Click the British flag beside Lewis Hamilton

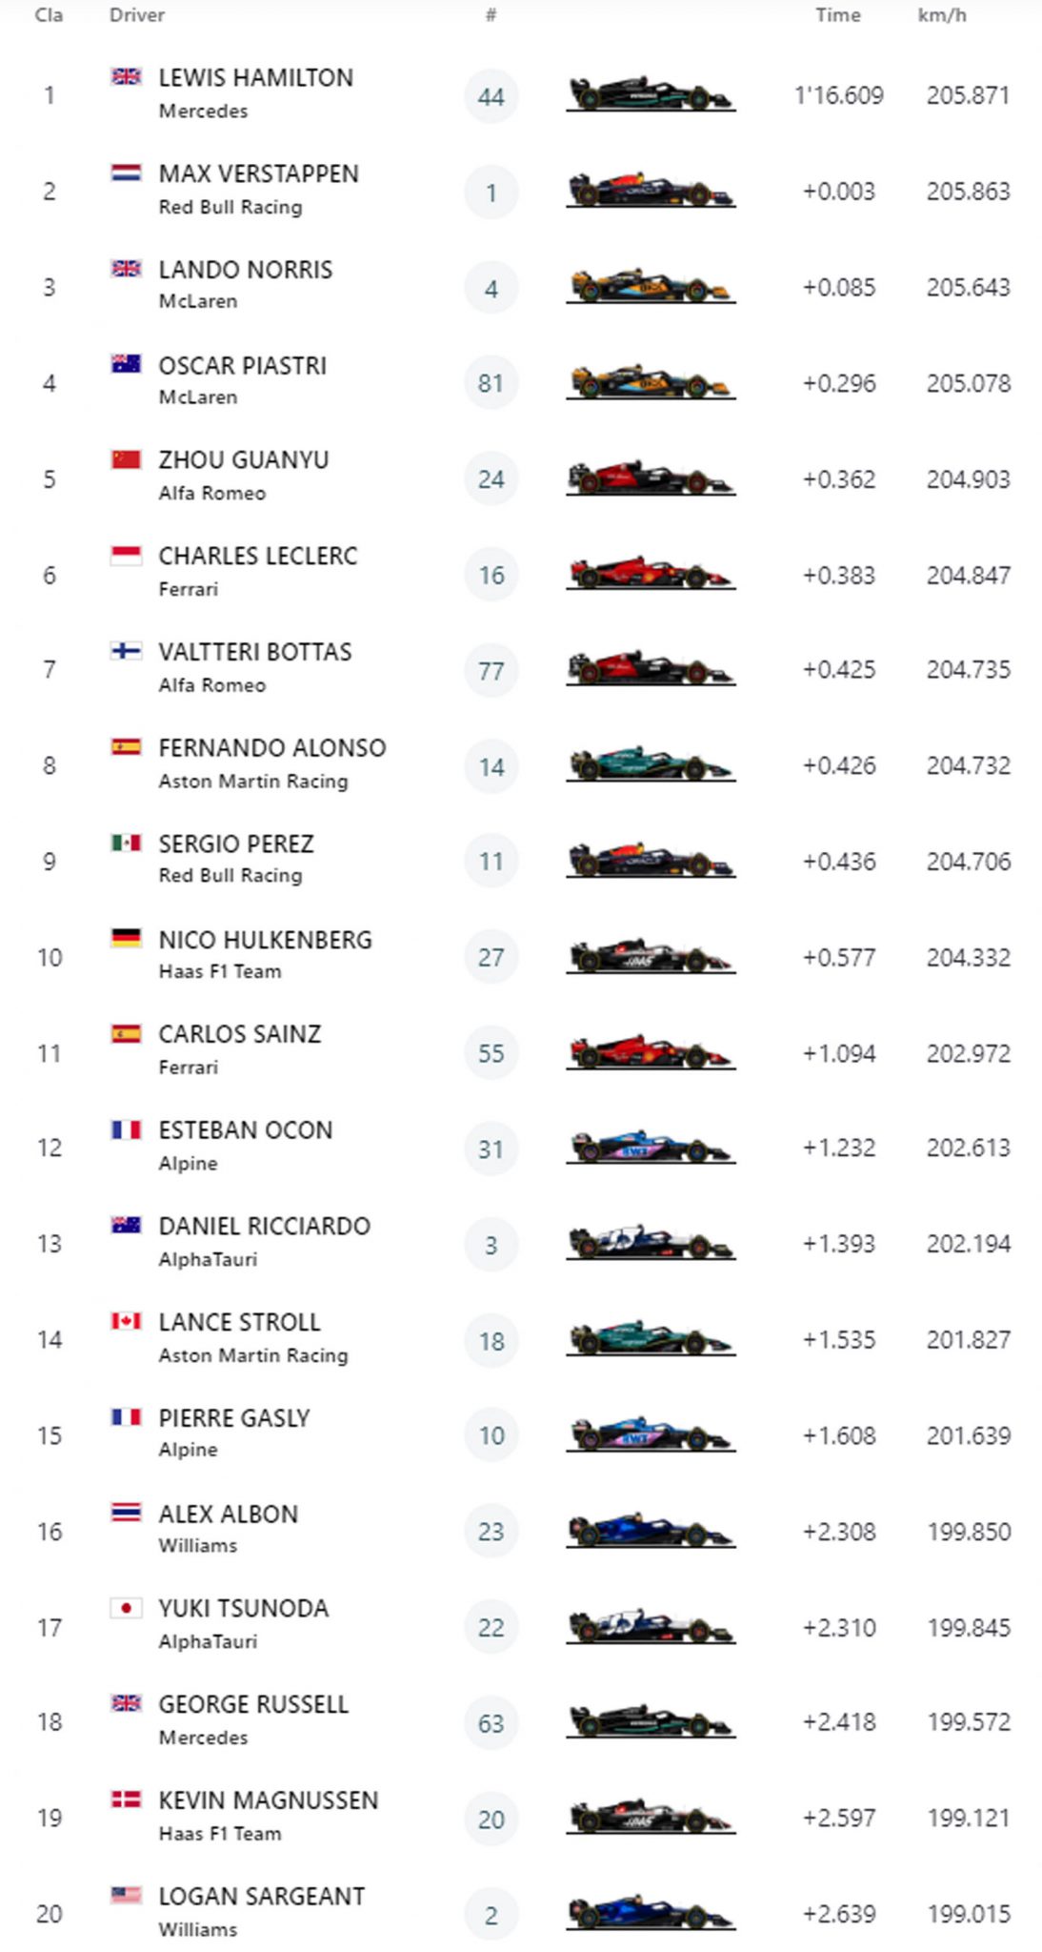pyautogui.click(x=126, y=77)
